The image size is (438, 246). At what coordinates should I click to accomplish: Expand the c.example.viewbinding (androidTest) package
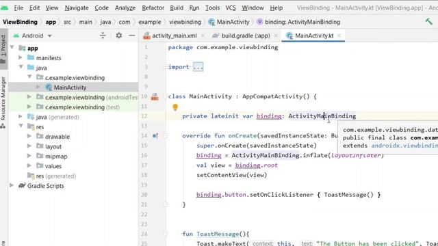29,97
